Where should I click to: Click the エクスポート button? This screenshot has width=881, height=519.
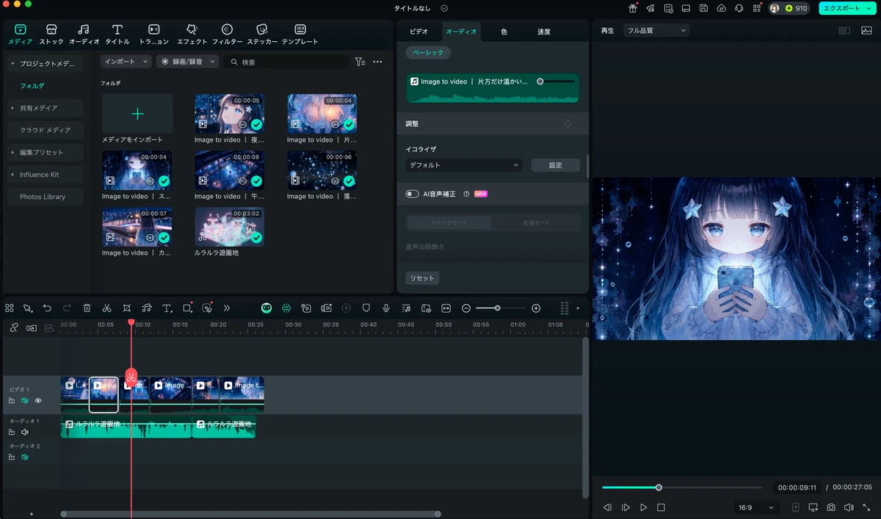point(846,8)
